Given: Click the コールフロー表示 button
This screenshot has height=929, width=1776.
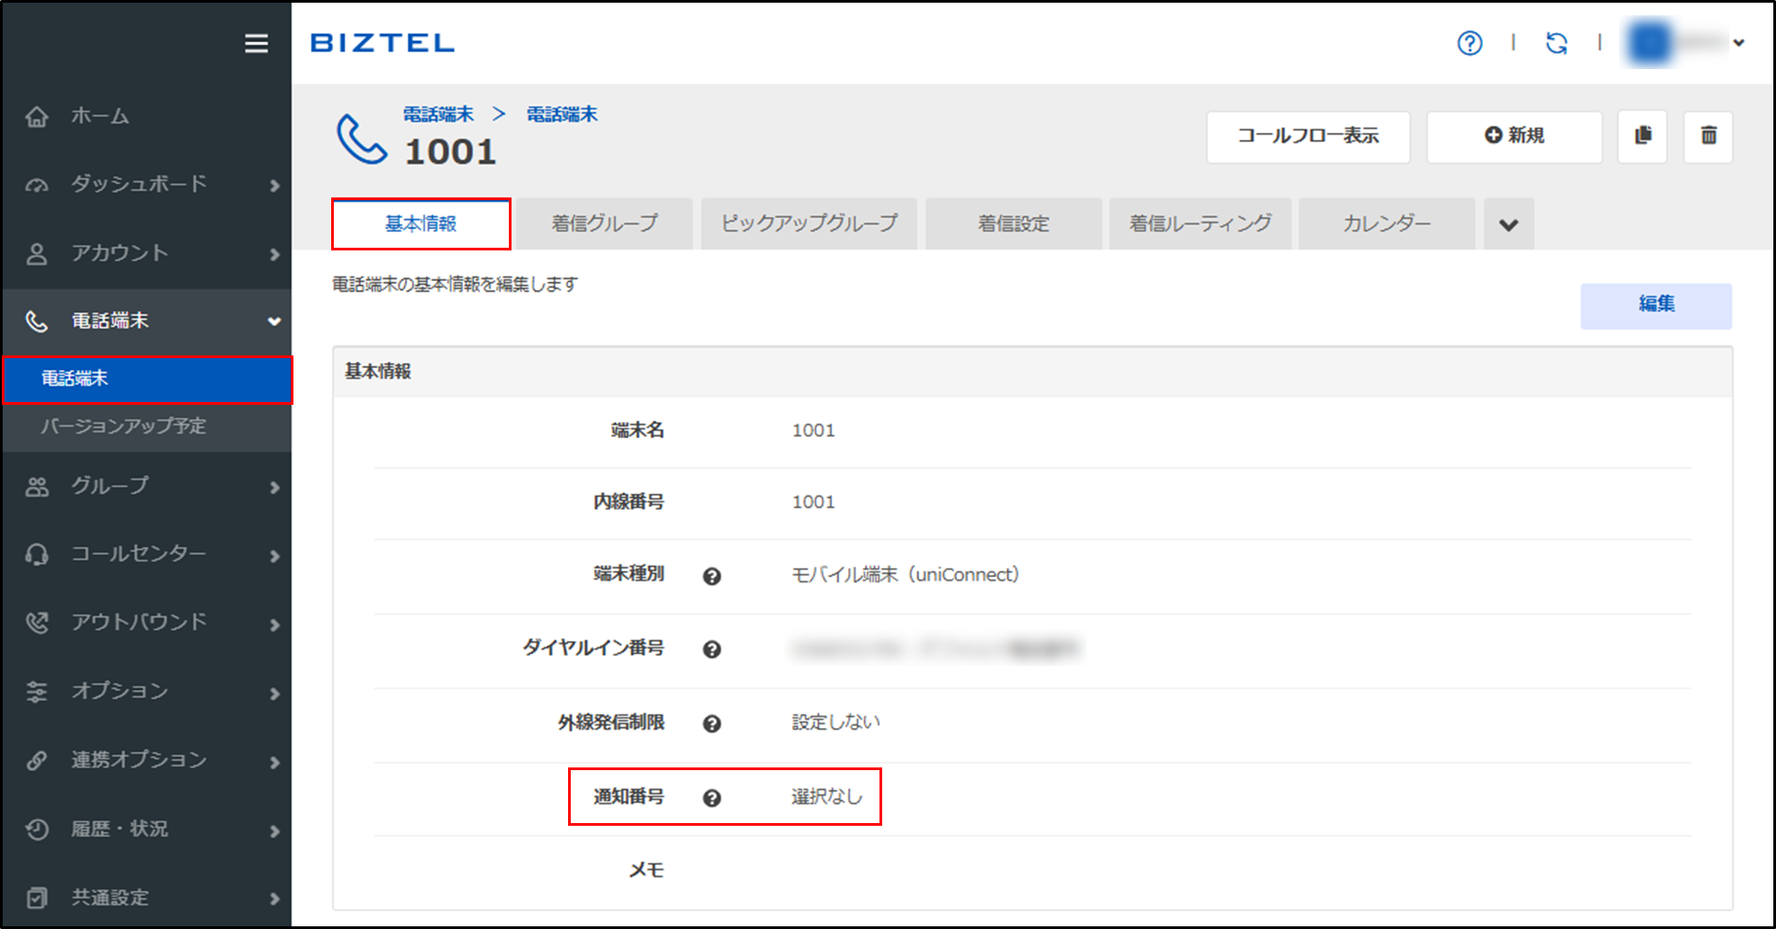Looking at the screenshot, I should (x=1308, y=136).
